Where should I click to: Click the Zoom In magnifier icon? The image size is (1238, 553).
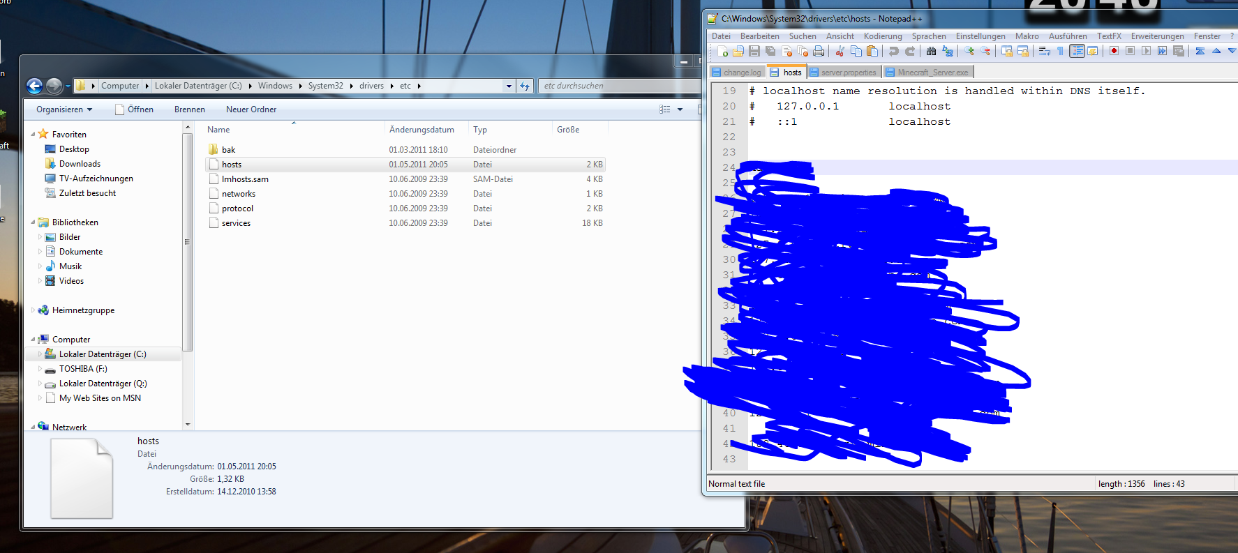coord(969,51)
